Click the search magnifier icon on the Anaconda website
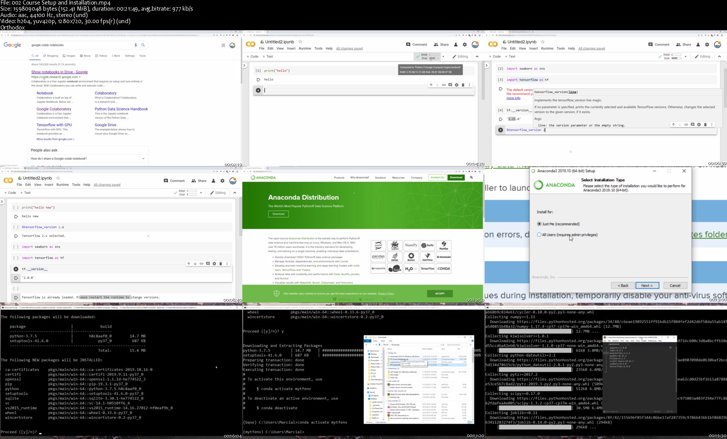The width and height of the screenshot is (727, 439). click(x=471, y=177)
